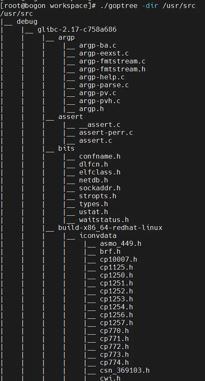
Task: Select the argp-parse.c entry
Action: (x=104, y=85)
